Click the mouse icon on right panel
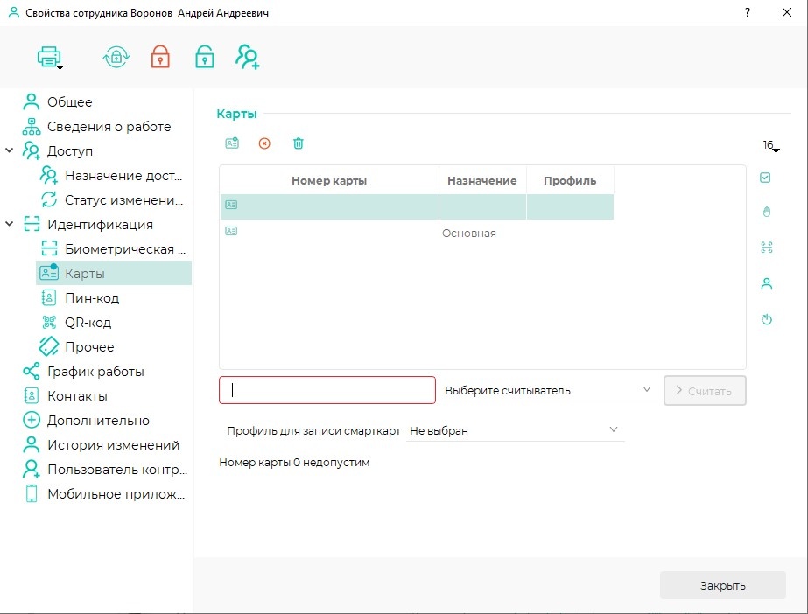Screen dimensions: 808x614 [767, 212]
